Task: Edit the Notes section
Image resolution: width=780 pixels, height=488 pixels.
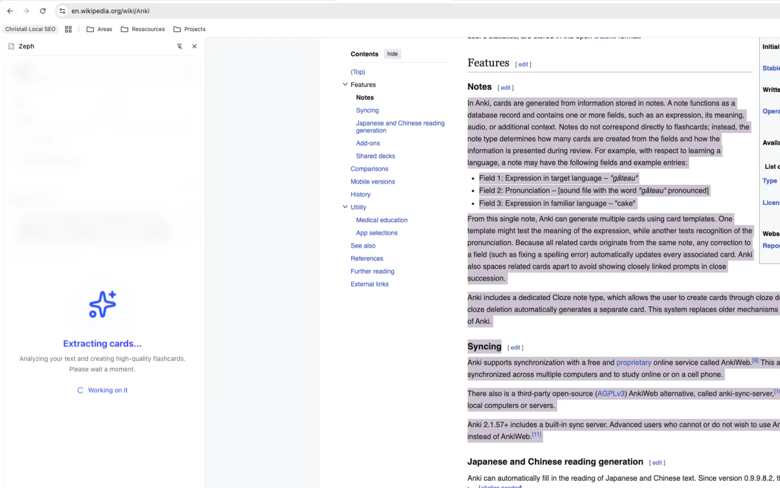Action: click(x=506, y=88)
